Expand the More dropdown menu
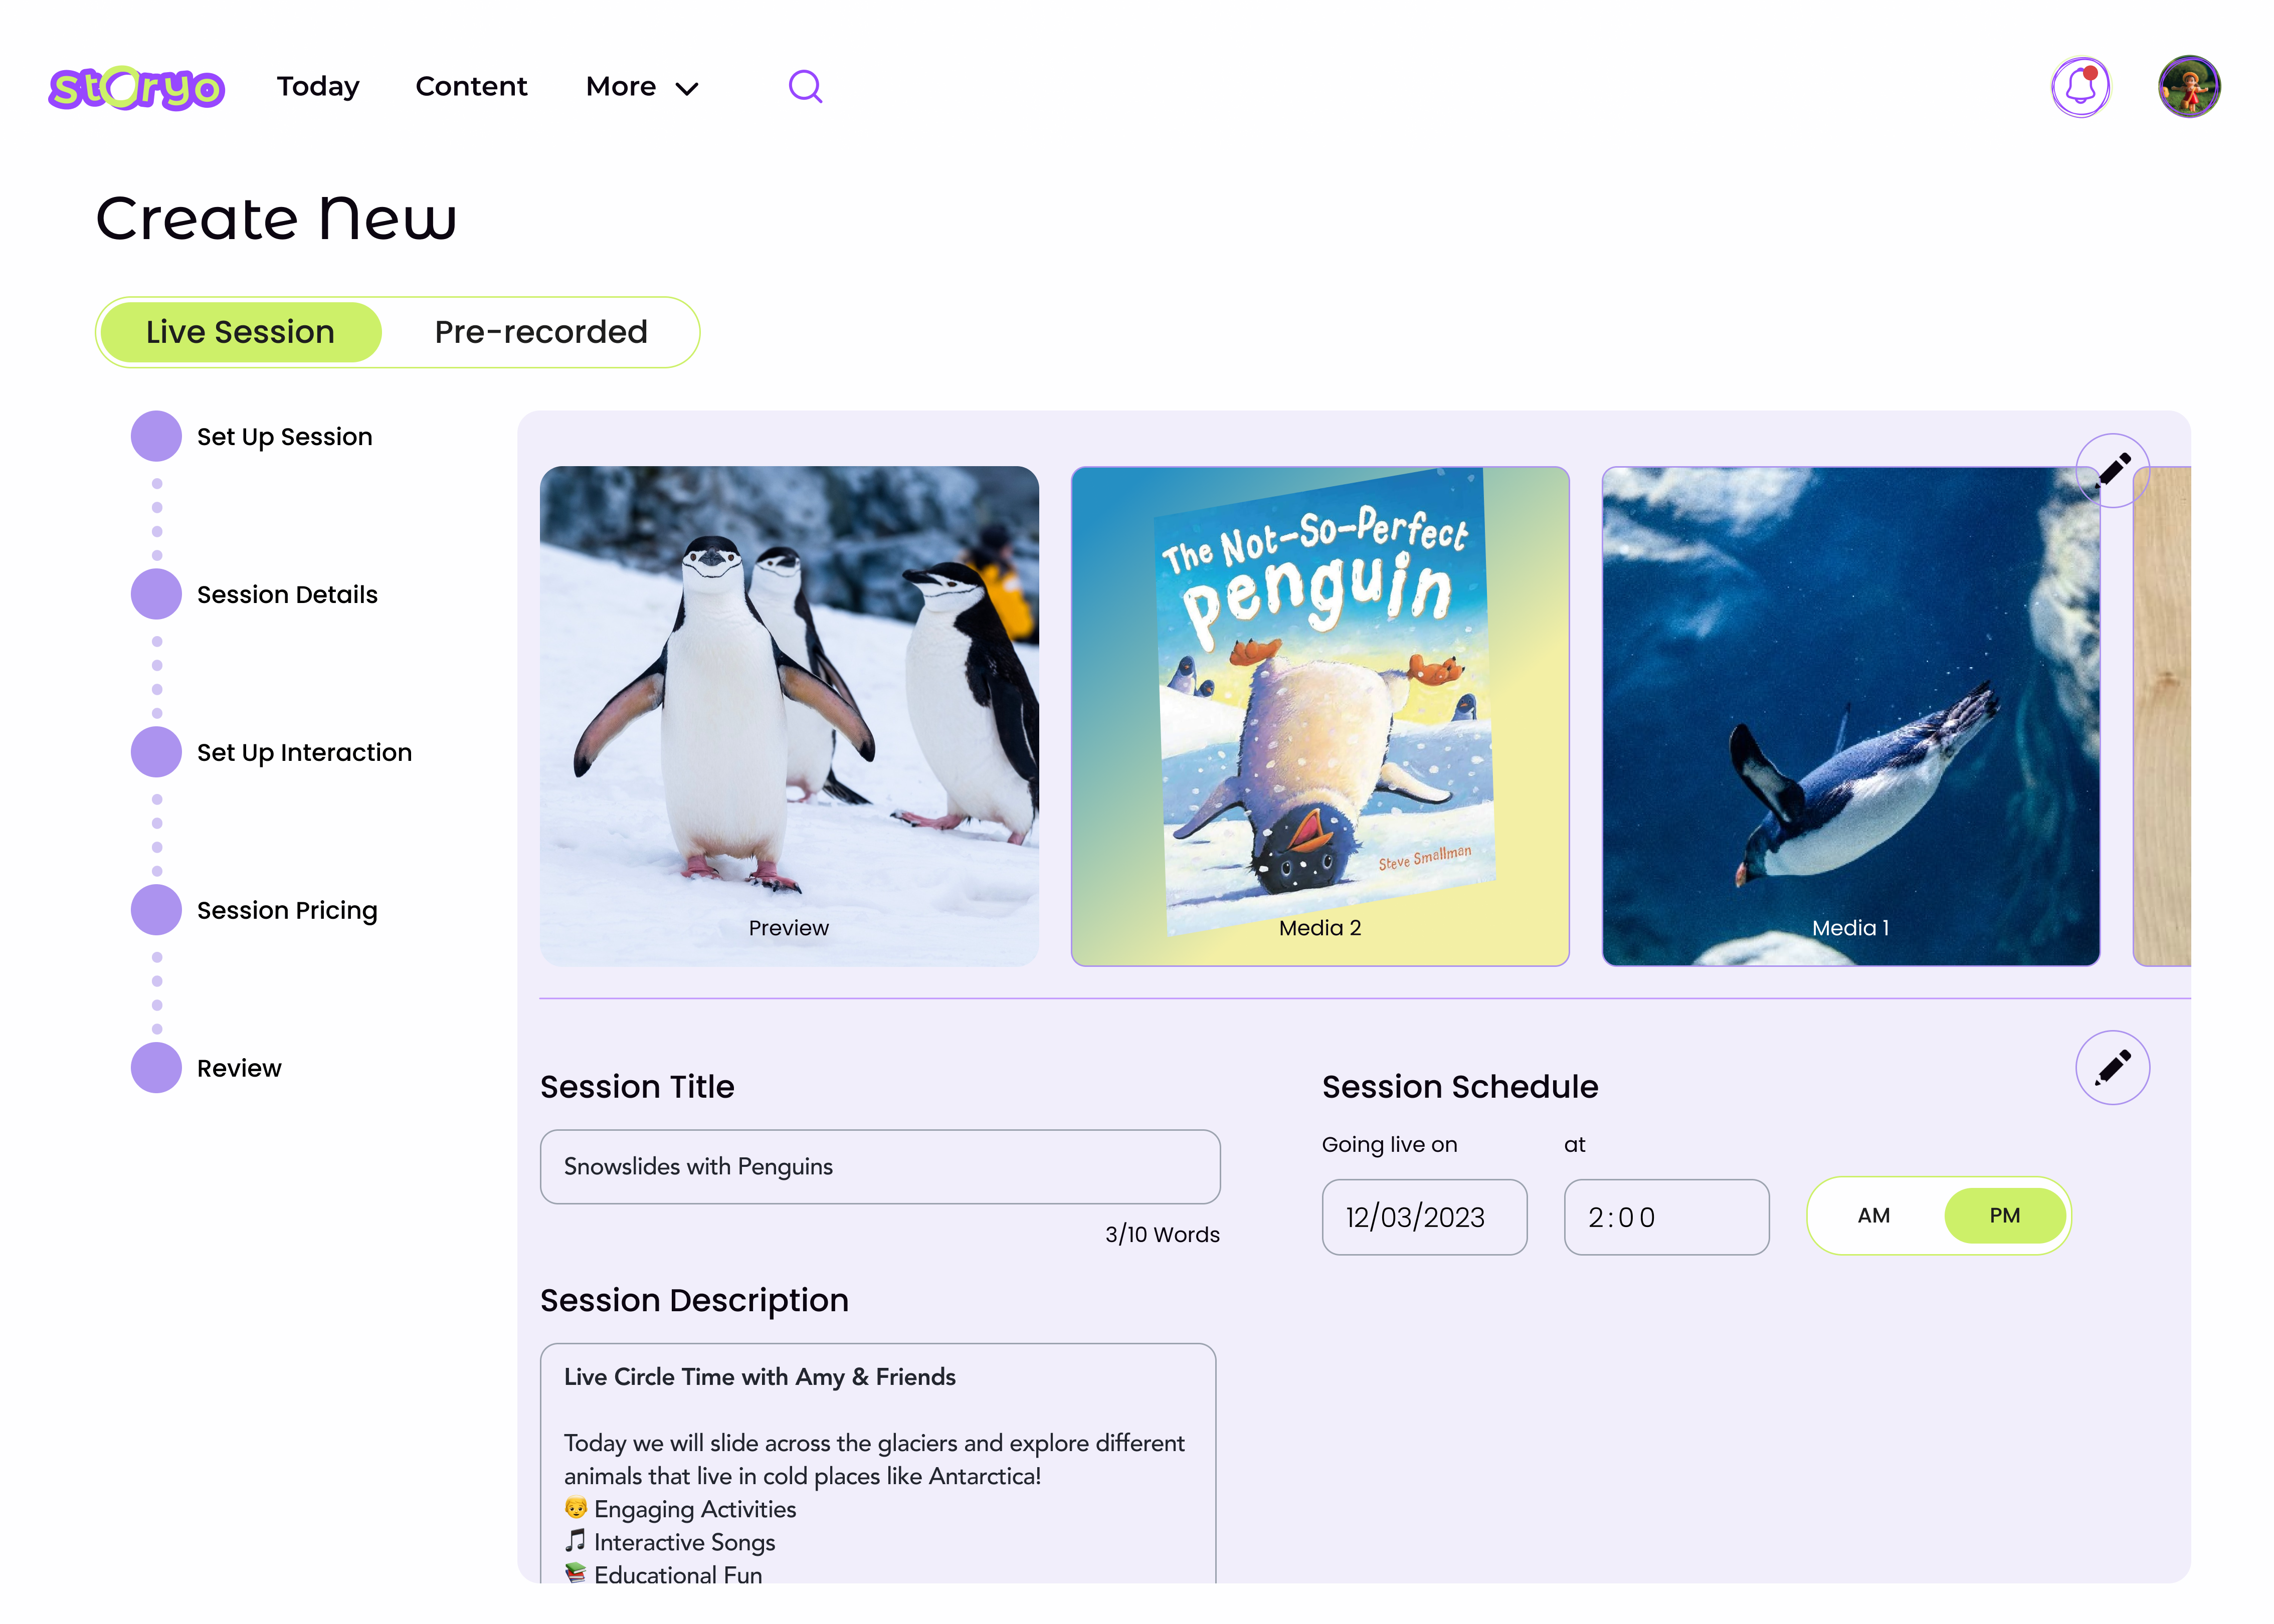Viewport: 2274px width, 1624px height. (642, 87)
